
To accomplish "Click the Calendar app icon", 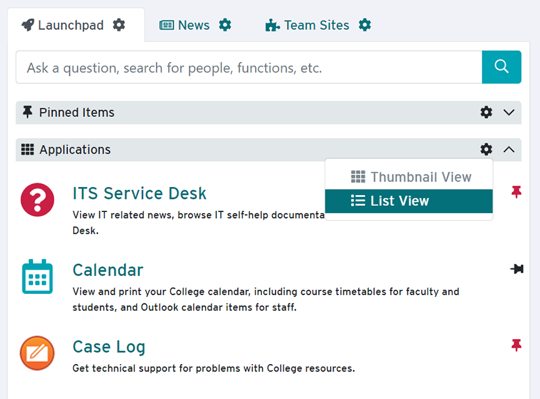I will pyautogui.click(x=37, y=276).
